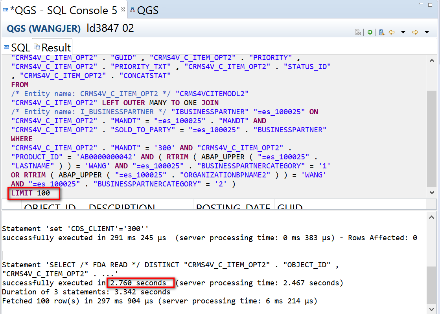Screen dimensions: 440x314
Task: Click the Cancel statement execution icon
Action: pyautogui.click(x=358, y=32)
